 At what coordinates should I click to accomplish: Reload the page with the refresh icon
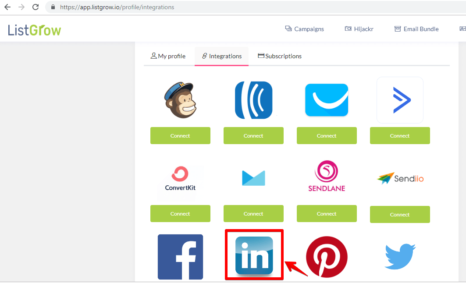click(36, 7)
